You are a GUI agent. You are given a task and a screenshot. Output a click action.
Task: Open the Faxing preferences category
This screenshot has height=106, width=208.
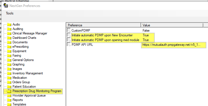pos(17,55)
